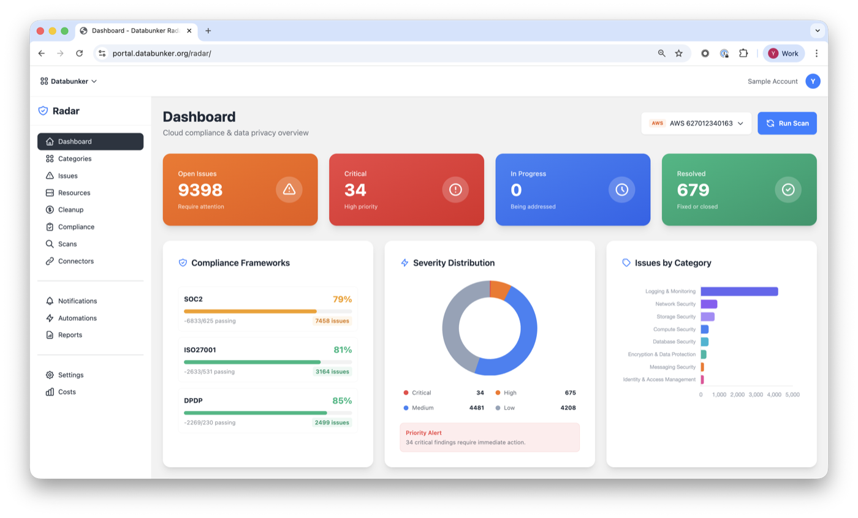858x518 pixels.
Task: Click the browser address bar
Action: pyautogui.click(x=245, y=53)
